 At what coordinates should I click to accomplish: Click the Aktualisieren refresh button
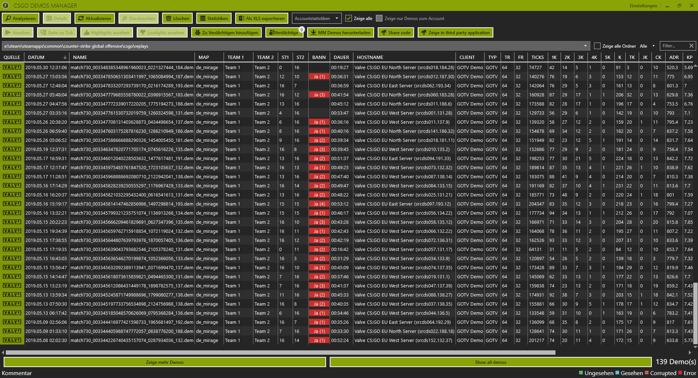point(95,19)
